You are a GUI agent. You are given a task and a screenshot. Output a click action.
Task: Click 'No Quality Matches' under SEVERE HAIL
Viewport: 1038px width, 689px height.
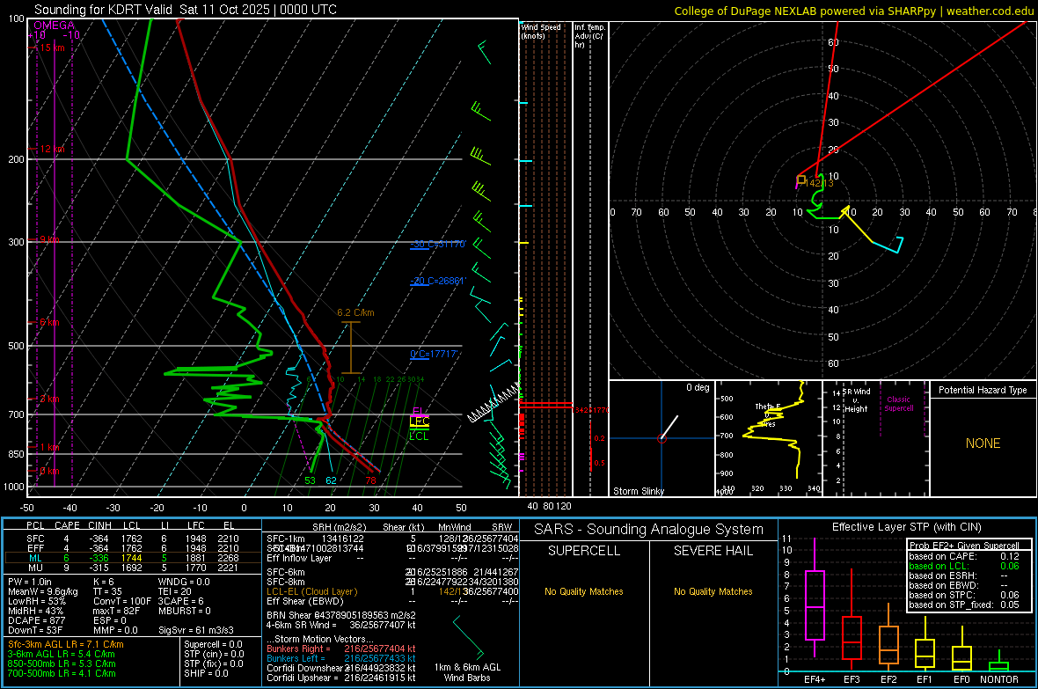pos(713,591)
